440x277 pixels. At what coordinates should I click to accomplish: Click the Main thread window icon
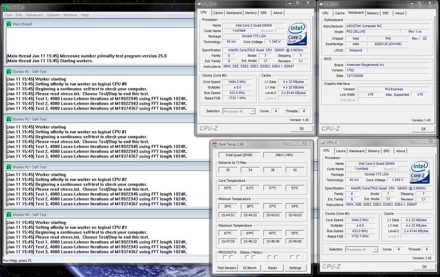tap(9, 24)
